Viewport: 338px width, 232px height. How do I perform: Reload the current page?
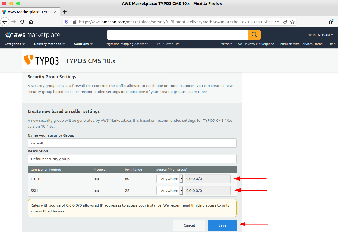(23, 22)
